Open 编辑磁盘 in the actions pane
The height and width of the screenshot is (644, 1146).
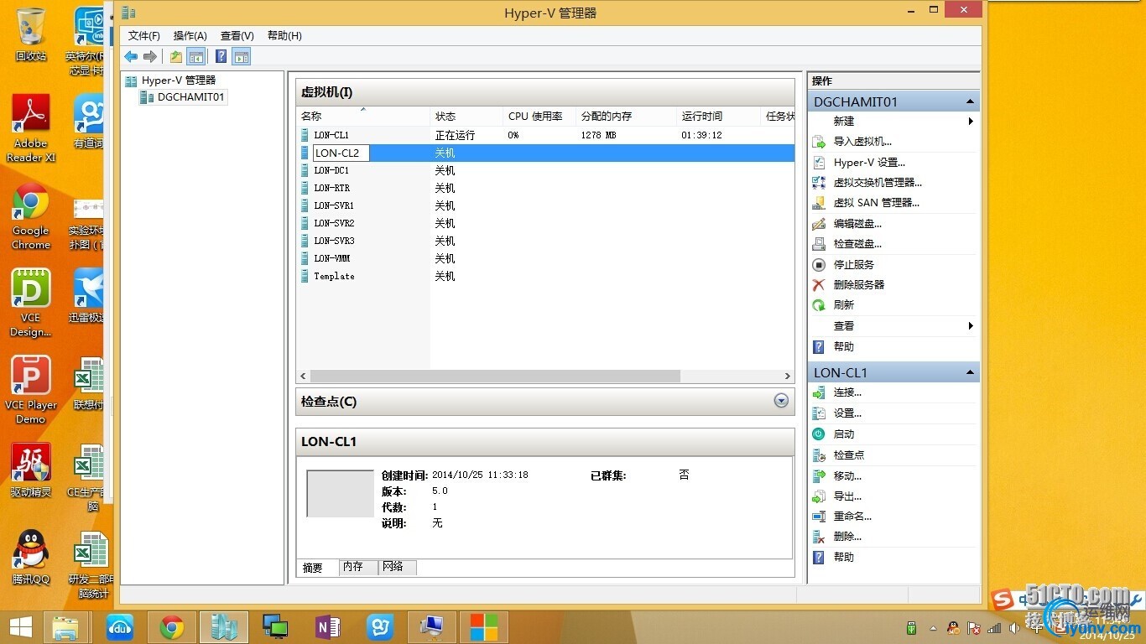[857, 224]
